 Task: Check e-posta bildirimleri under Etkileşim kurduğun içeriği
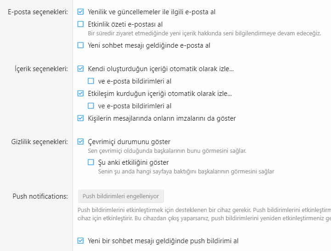pyautogui.click(x=91, y=106)
